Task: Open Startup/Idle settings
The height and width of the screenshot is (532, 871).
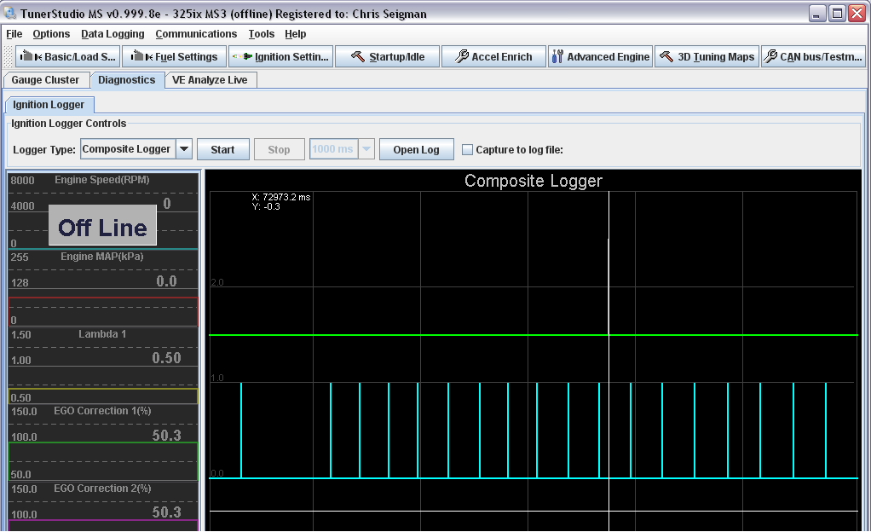Action: (x=387, y=57)
